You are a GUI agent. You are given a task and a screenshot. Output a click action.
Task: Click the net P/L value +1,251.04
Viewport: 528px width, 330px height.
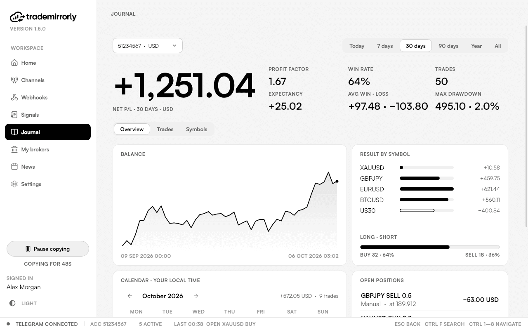(184, 85)
